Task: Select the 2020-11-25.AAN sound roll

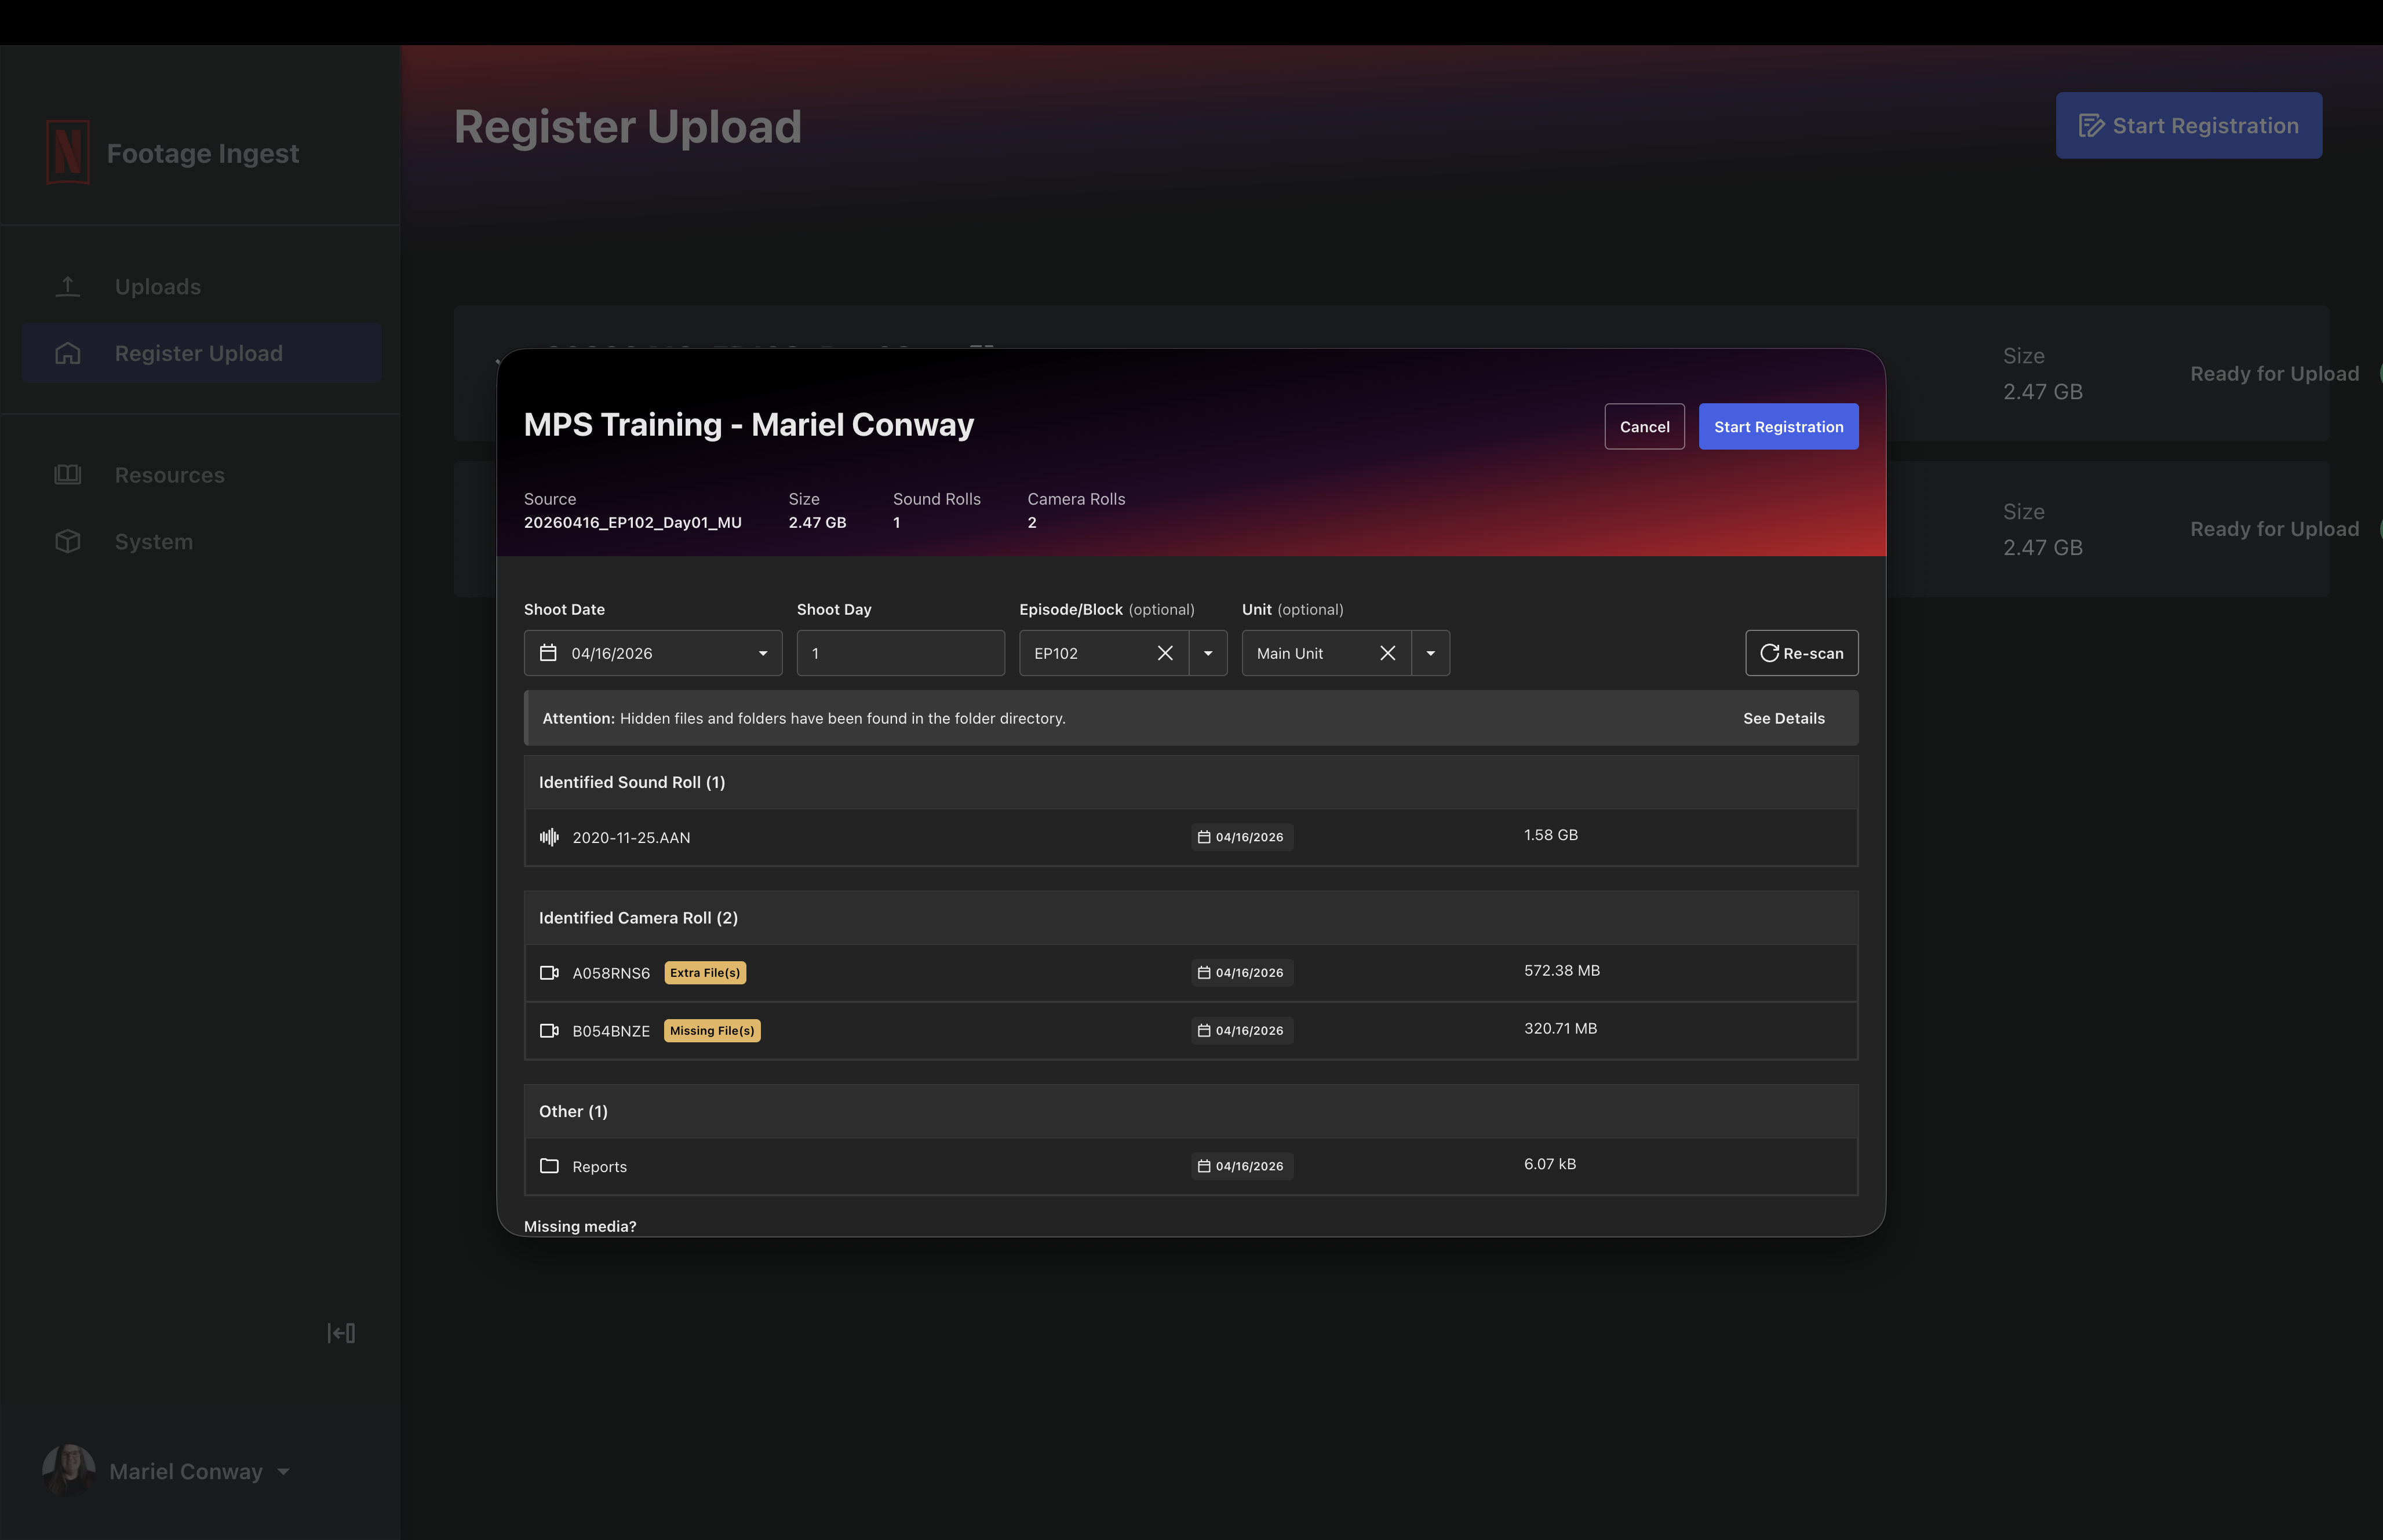Action: point(1191,837)
